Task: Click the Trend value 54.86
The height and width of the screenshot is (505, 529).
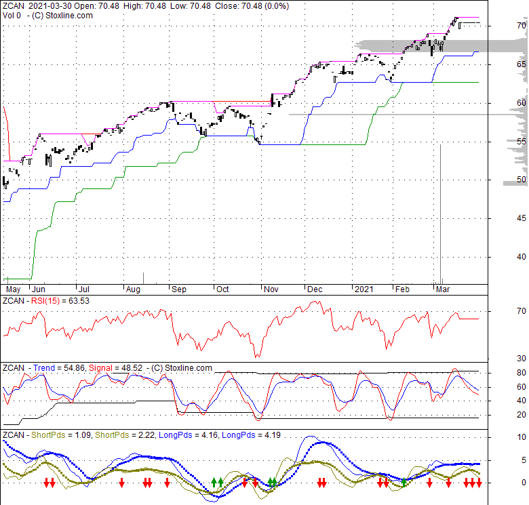Action: [74, 368]
